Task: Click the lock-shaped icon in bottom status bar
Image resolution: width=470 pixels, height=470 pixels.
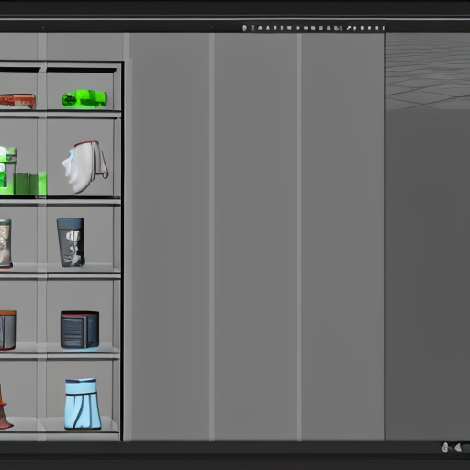Action: tap(445, 447)
